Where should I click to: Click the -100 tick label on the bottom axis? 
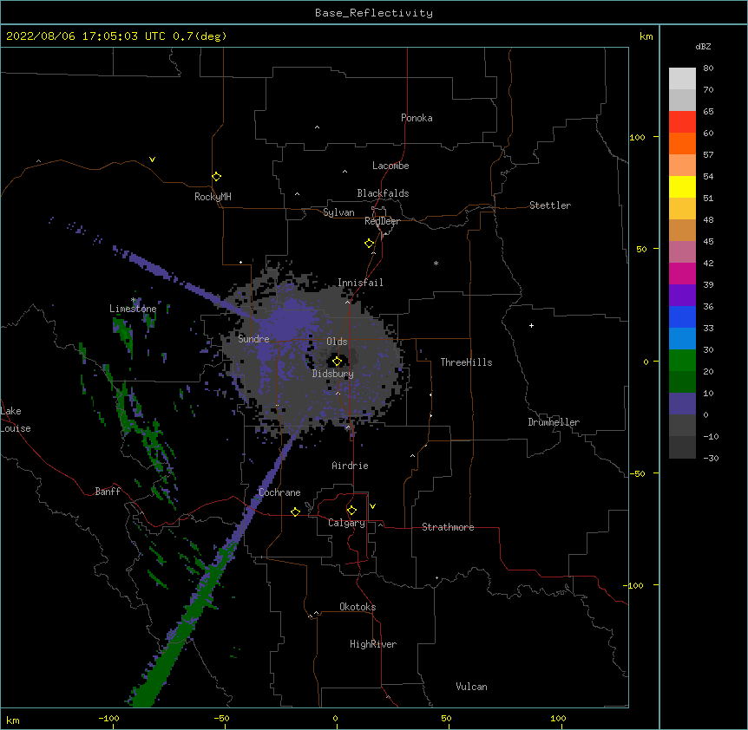click(108, 718)
